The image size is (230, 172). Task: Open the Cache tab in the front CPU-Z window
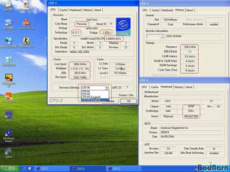coord(63,10)
